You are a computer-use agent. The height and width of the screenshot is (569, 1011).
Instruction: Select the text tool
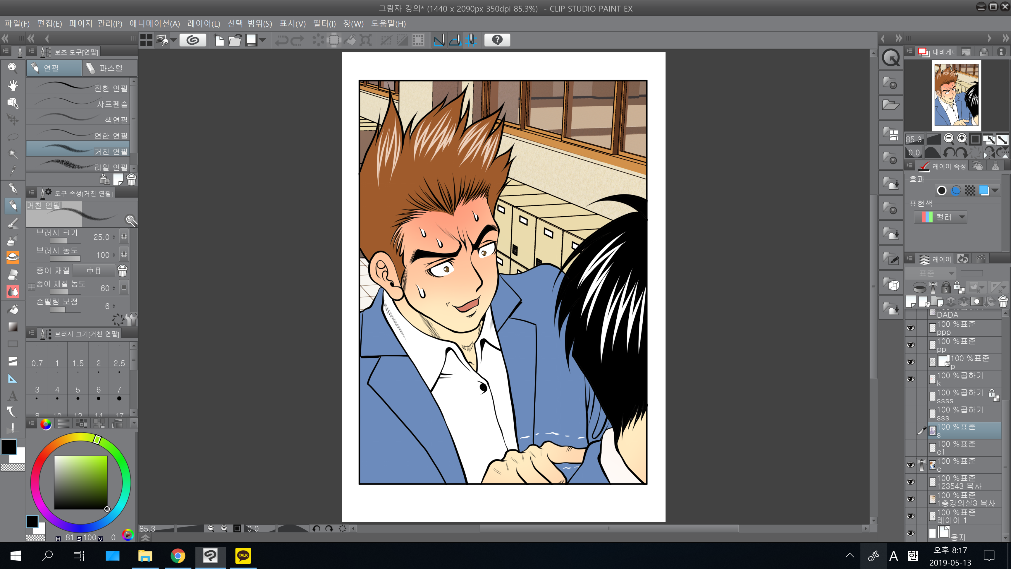(x=13, y=395)
